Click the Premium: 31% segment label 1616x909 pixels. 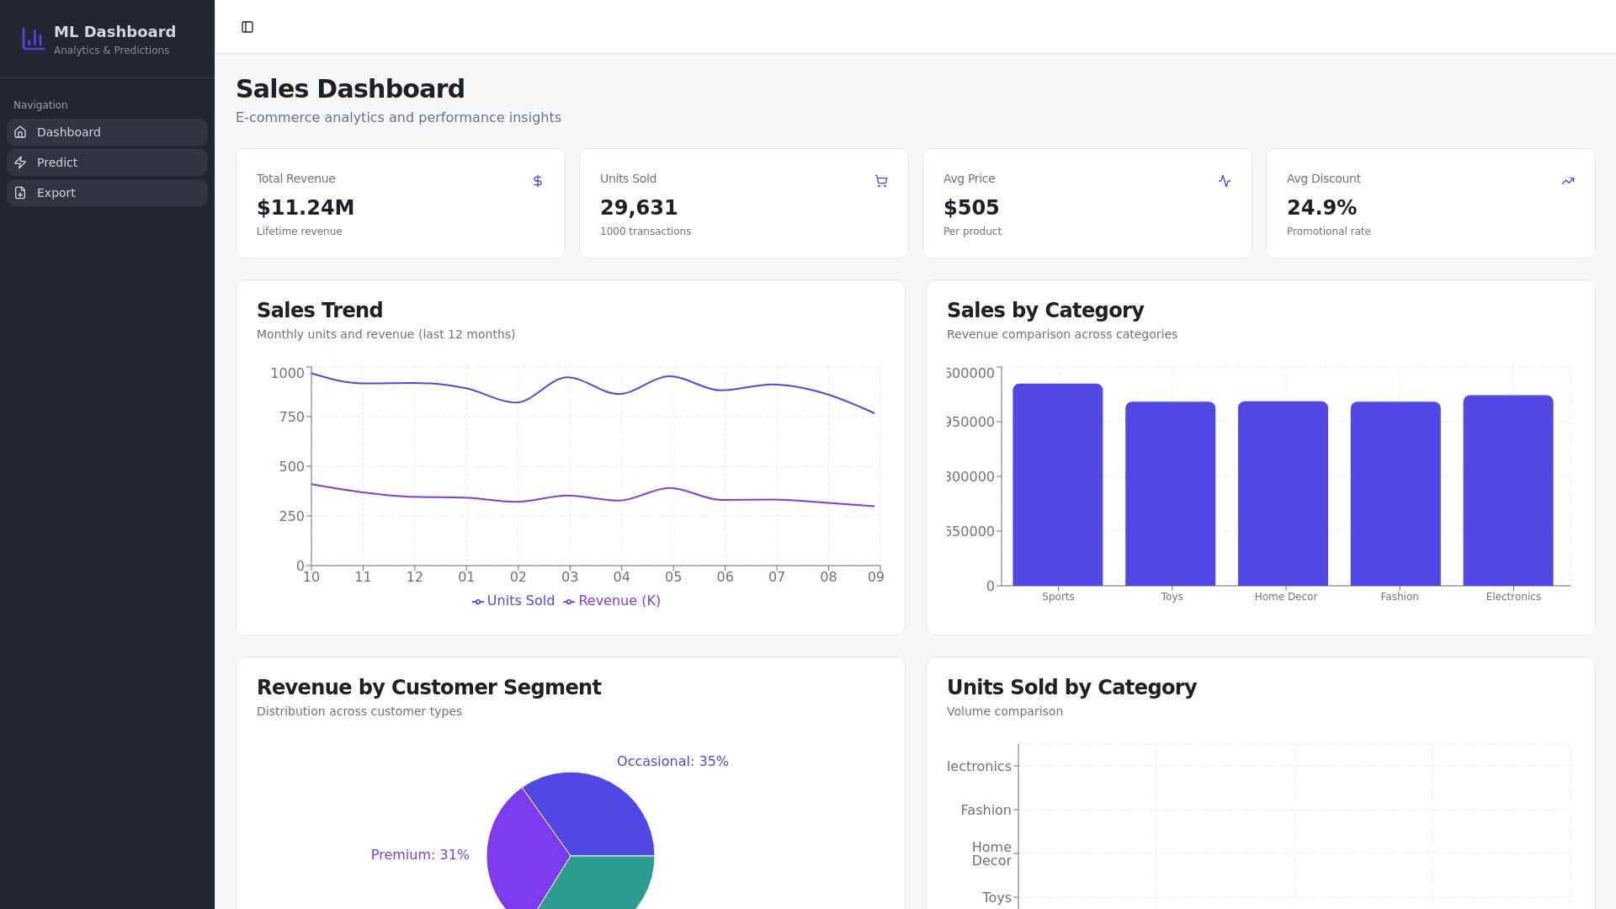coord(419,853)
